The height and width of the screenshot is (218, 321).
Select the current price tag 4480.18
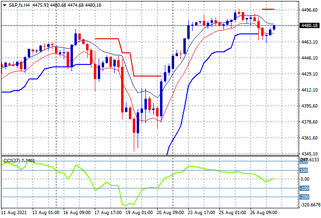click(309, 26)
